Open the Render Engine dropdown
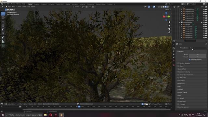The image size is (208, 117). point(198,48)
